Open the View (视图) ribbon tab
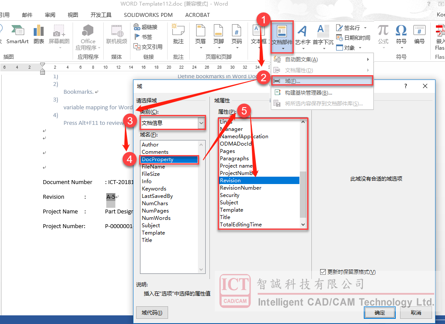Image resolution: width=445 pixels, height=324 pixels. coord(73,15)
